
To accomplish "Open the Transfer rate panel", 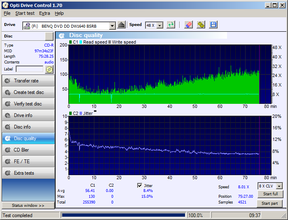I will pos(28,81).
